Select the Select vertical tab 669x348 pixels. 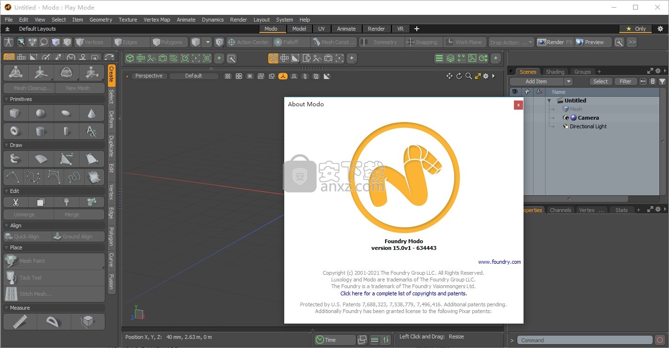[x=111, y=96]
